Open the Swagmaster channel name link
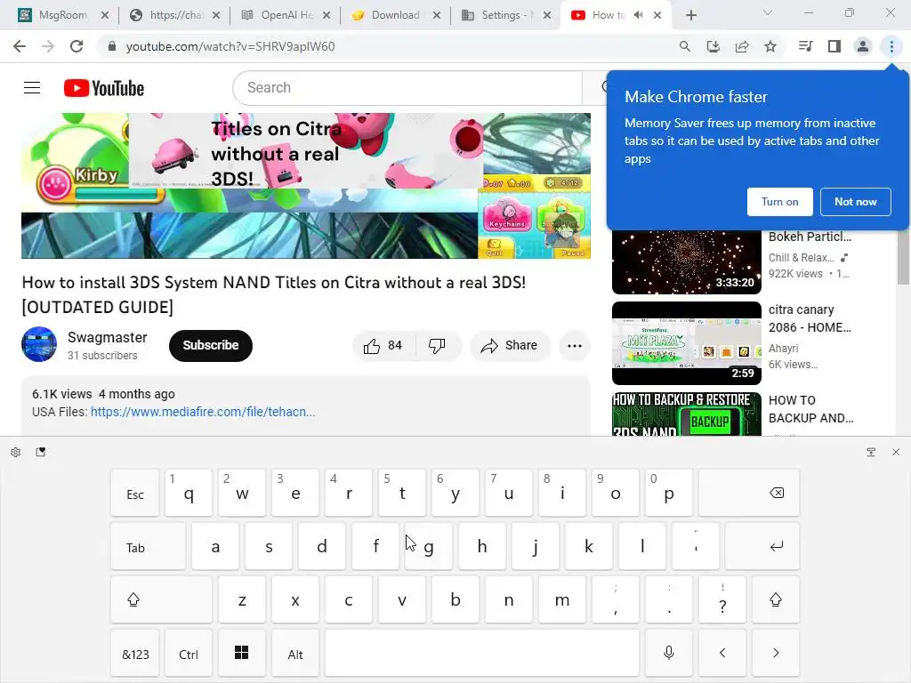 pos(108,337)
